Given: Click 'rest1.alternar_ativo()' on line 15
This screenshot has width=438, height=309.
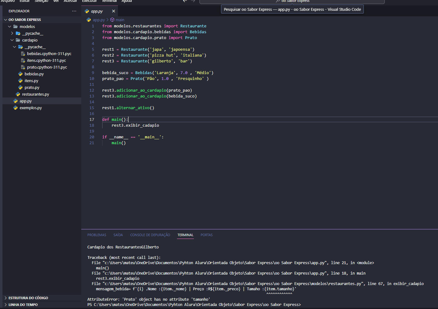Looking at the screenshot, I should [x=128, y=108].
